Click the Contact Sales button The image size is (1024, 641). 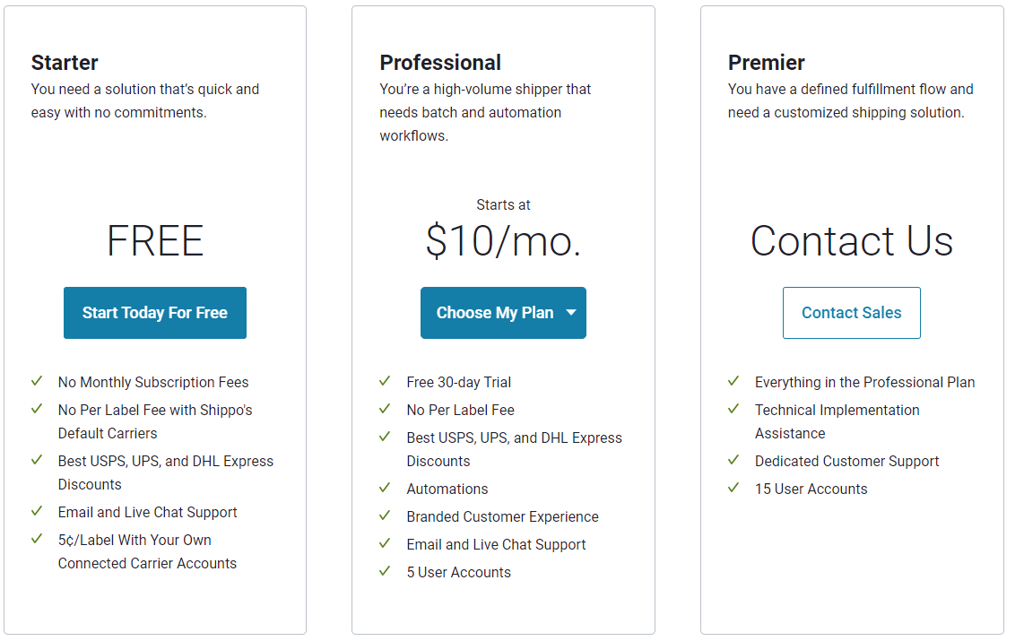(852, 313)
